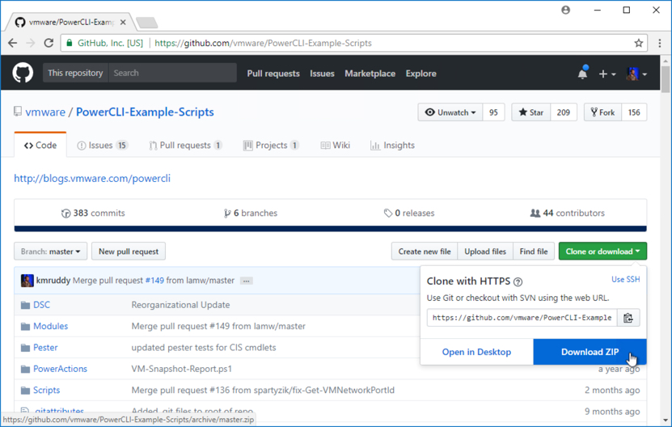The width and height of the screenshot is (672, 427).
Task: Click the Download ZIP button
Action: tap(590, 352)
